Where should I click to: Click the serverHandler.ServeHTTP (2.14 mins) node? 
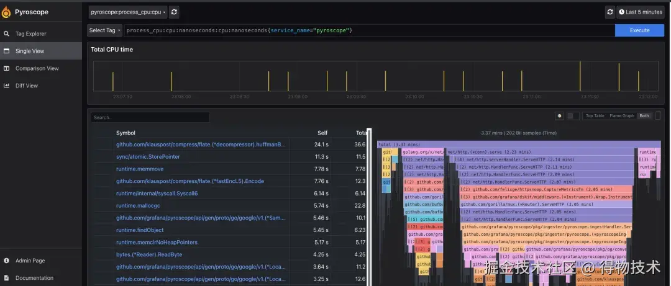(x=544, y=159)
